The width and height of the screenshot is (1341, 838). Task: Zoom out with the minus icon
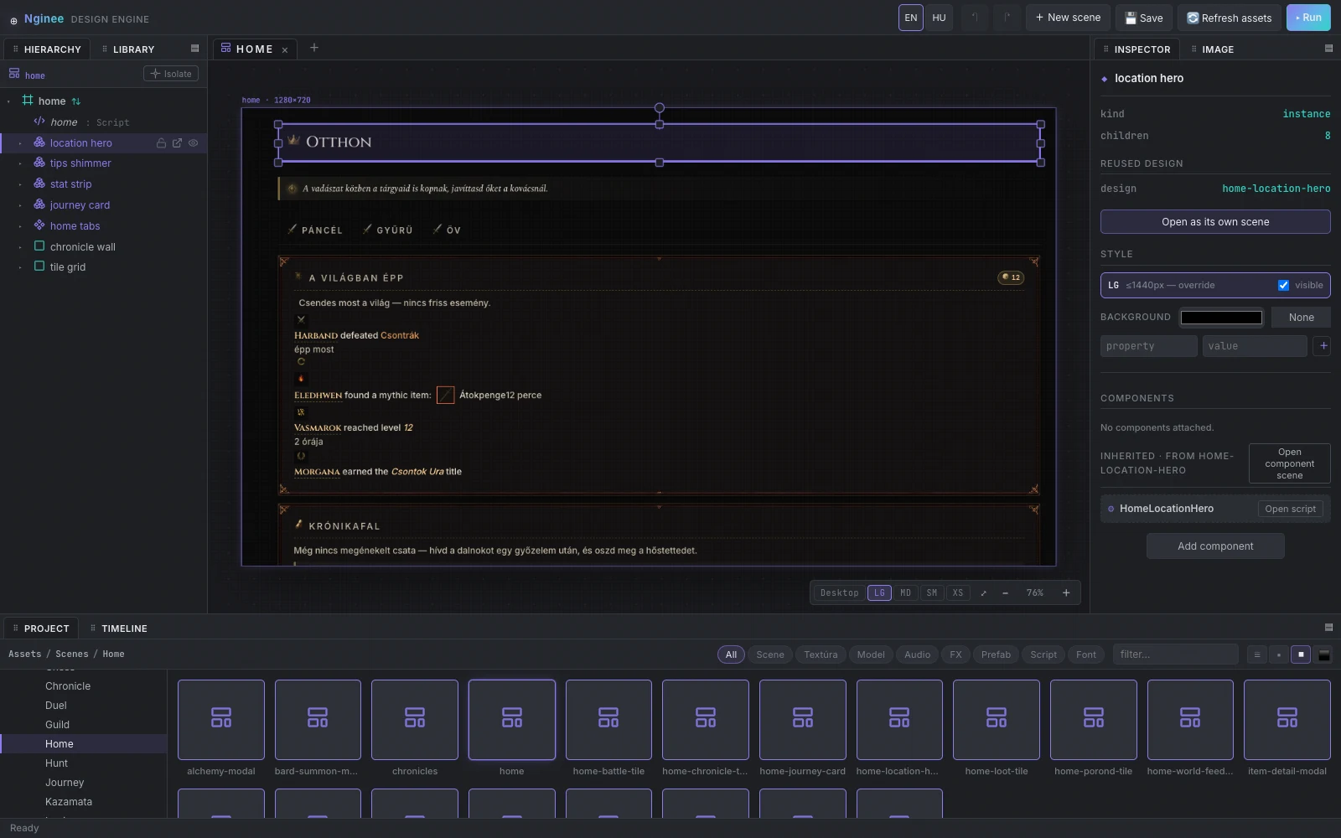pos(1005,593)
